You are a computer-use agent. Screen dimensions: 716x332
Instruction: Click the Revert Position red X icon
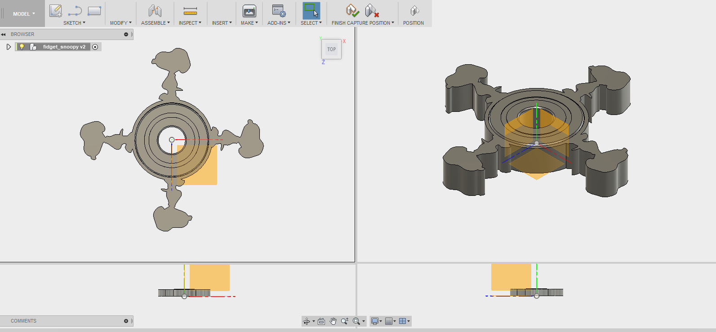pos(372,11)
